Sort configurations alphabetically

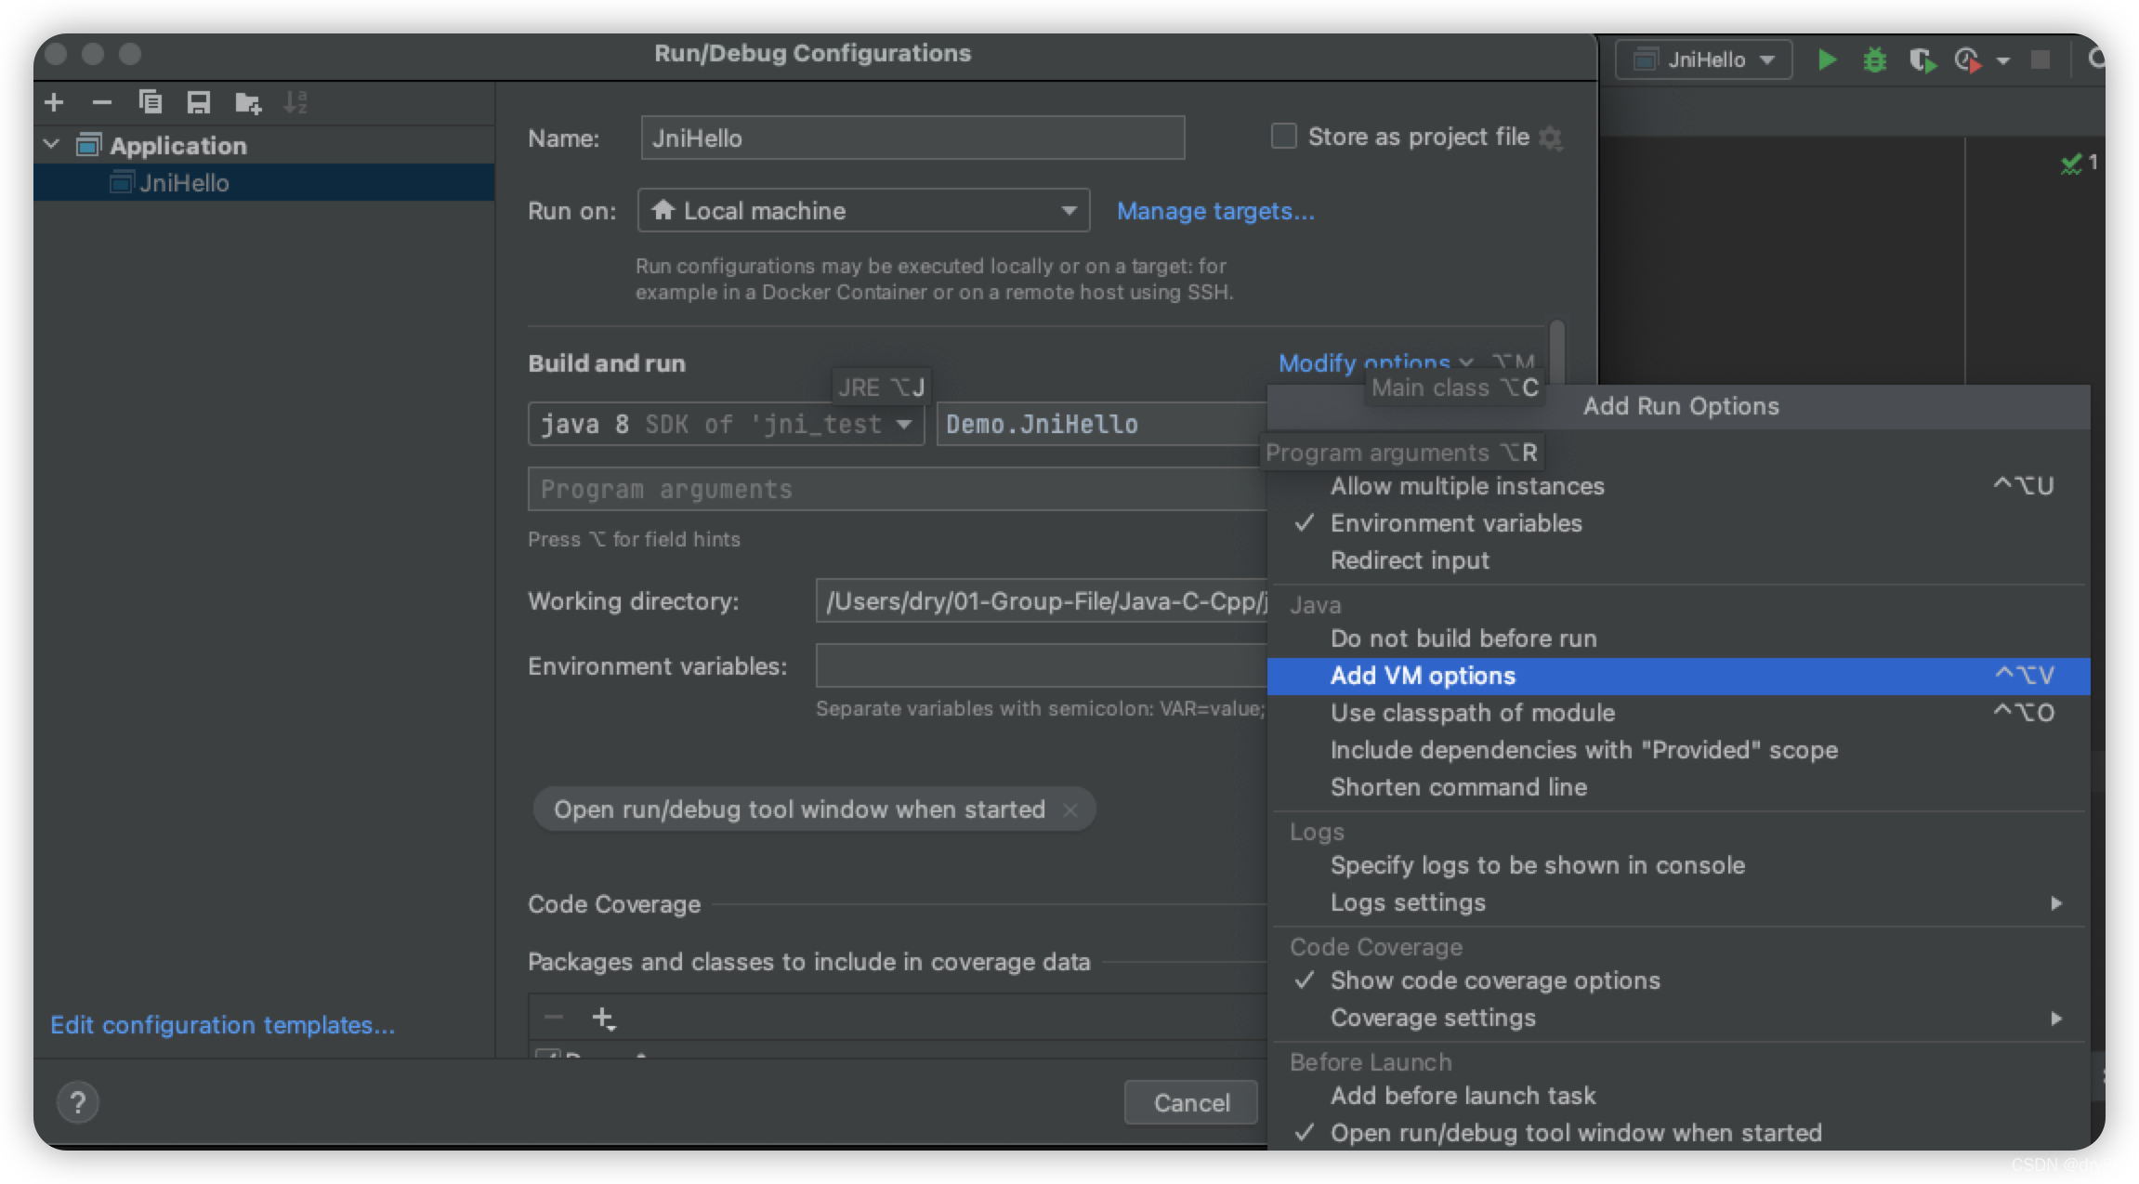tap(295, 102)
